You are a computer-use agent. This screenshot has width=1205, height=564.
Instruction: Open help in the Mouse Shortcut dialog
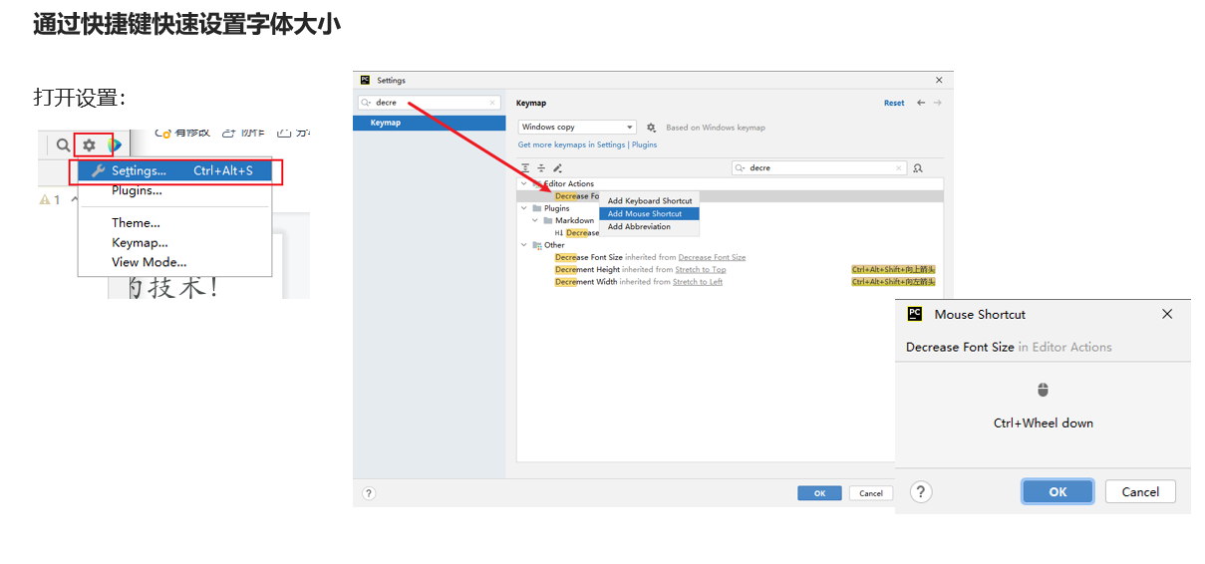pos(921,491)
